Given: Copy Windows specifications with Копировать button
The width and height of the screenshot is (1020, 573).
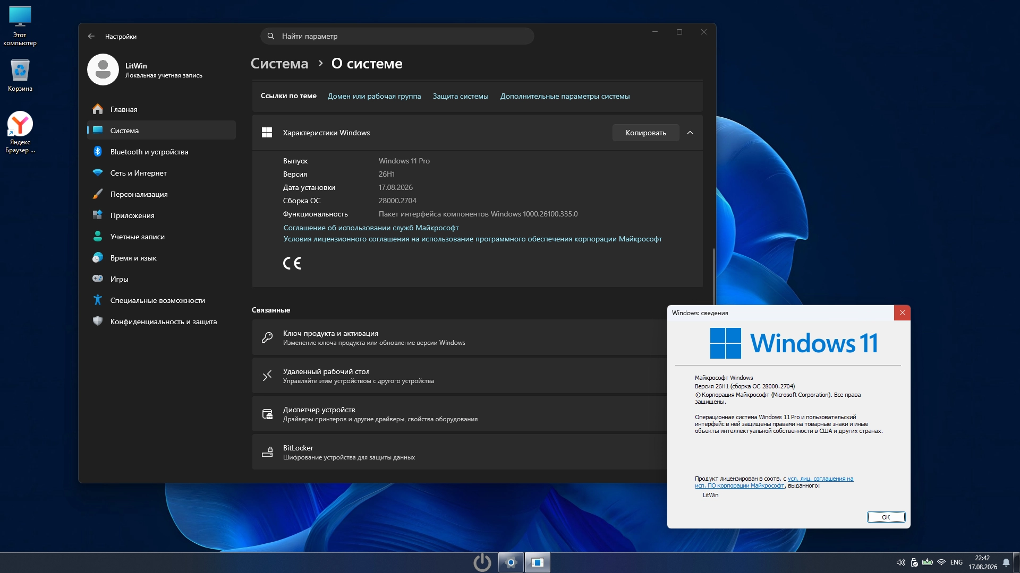Looking at the screenshot, I should 645,133.
